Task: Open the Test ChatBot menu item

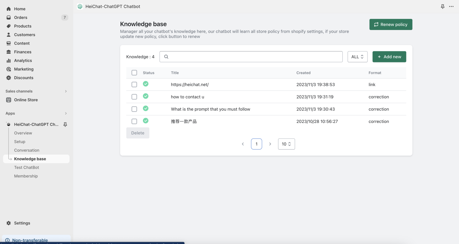Action: 27,167
